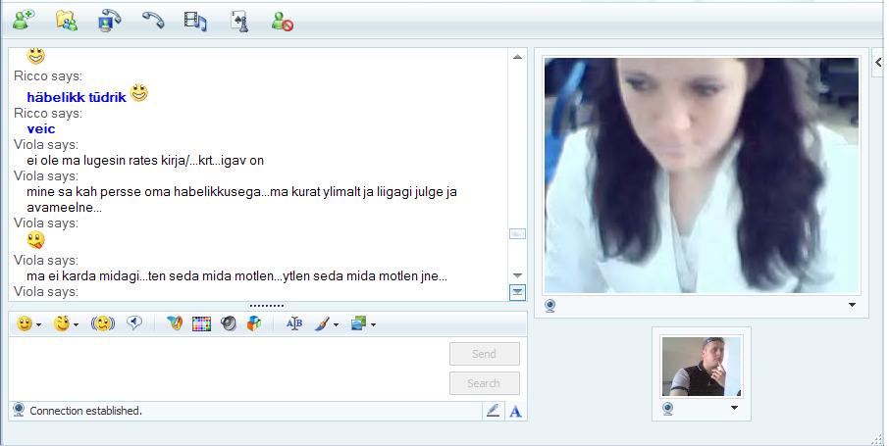Switch to text typing mode A icon
The width and height of the screenshot is (889, 446).
pos(515,412)
